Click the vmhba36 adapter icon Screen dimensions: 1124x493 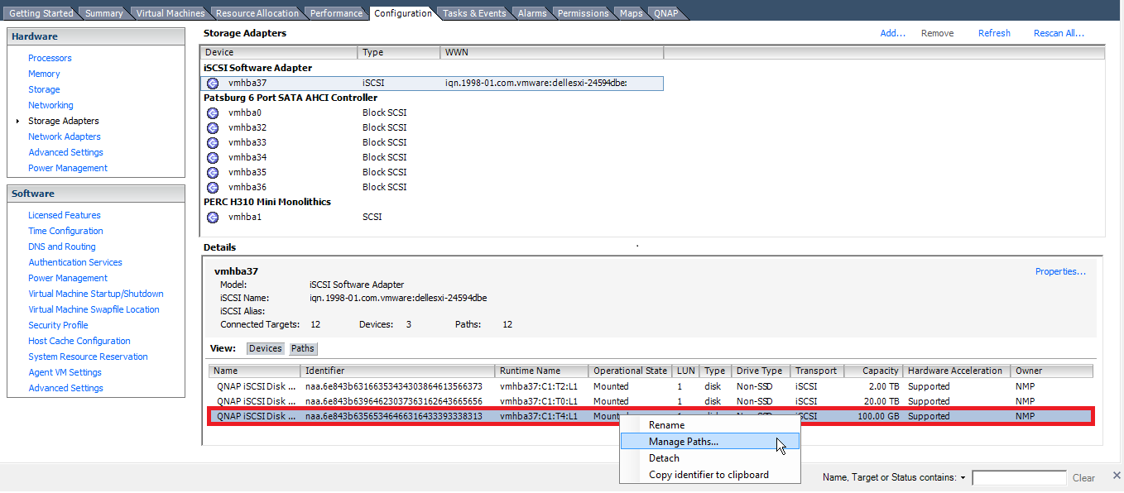click(213, 188)
